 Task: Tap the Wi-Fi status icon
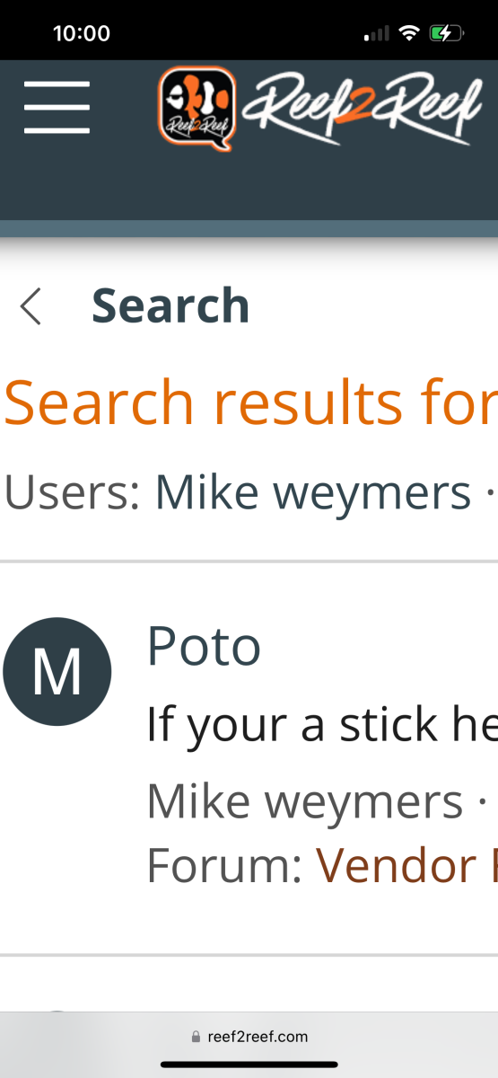coord(410,34)
